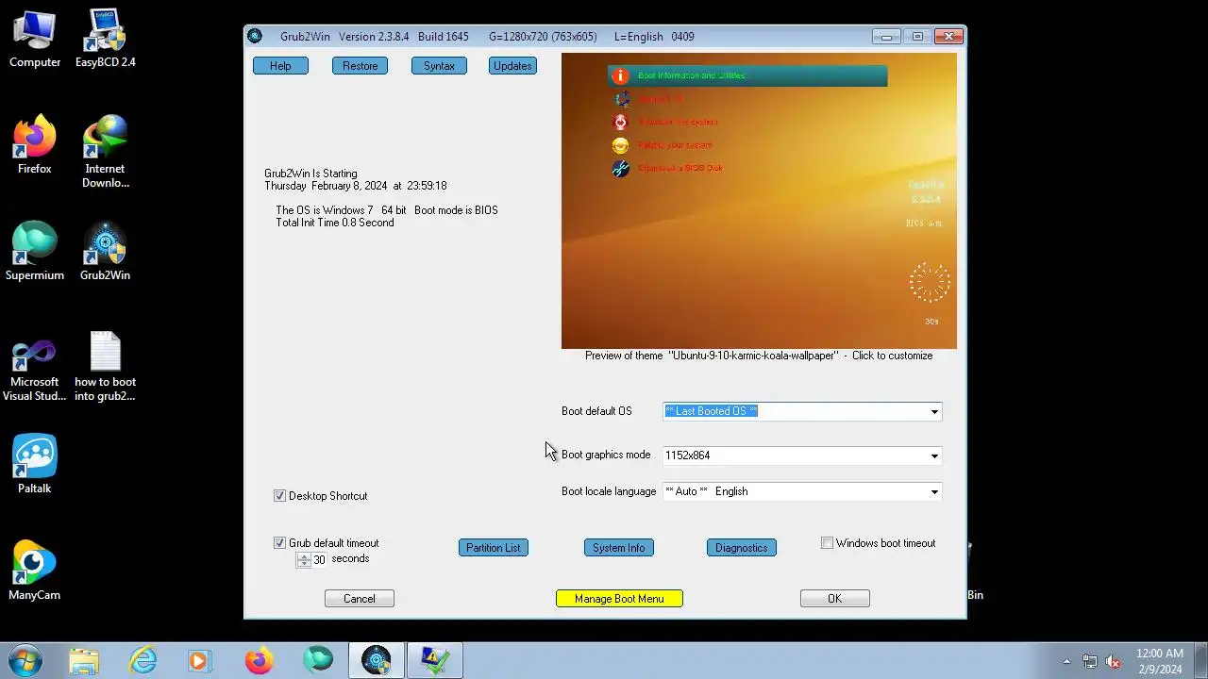Click the taskbar icon after Grub2Win
1208x679 pixels.
pos(434,661)
